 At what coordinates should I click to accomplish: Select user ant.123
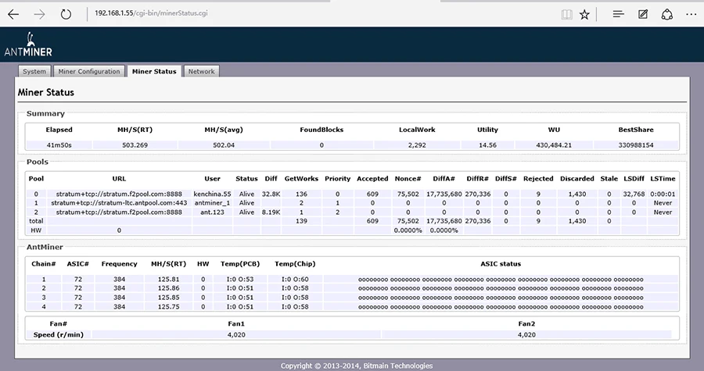pos(212,212)
